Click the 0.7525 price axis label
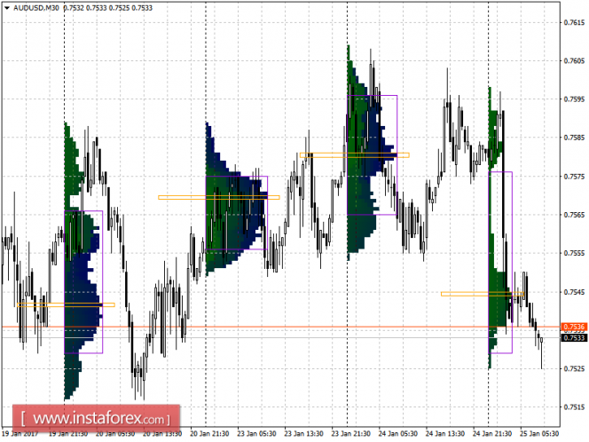 [x=573, y=368]
